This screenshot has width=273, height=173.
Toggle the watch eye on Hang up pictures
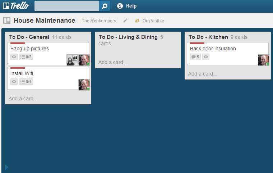point(14,57)
